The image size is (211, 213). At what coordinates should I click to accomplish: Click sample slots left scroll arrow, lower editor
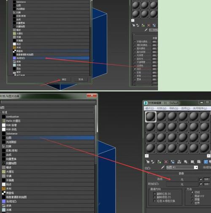[147, 156]
